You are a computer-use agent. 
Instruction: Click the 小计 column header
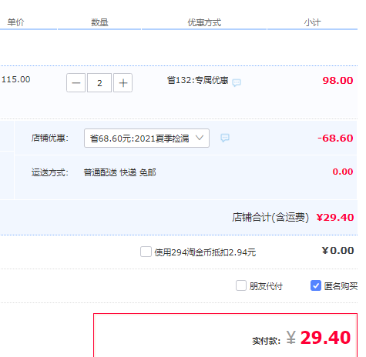click(x=313, y=22)
